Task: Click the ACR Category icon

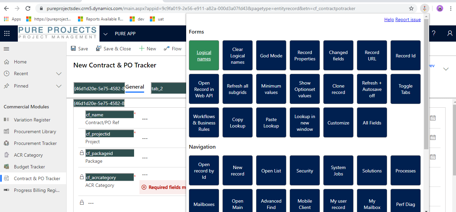Action: pyautogui.click(x=6, y=155)
